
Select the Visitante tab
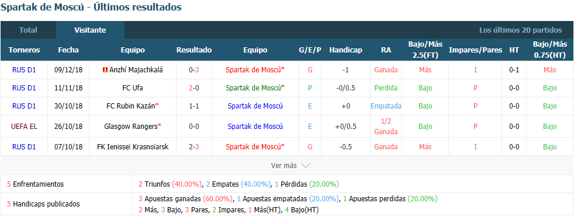[x=90, y=30]
